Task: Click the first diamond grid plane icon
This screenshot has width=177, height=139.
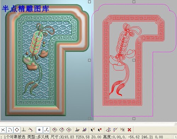Action: 55,130
